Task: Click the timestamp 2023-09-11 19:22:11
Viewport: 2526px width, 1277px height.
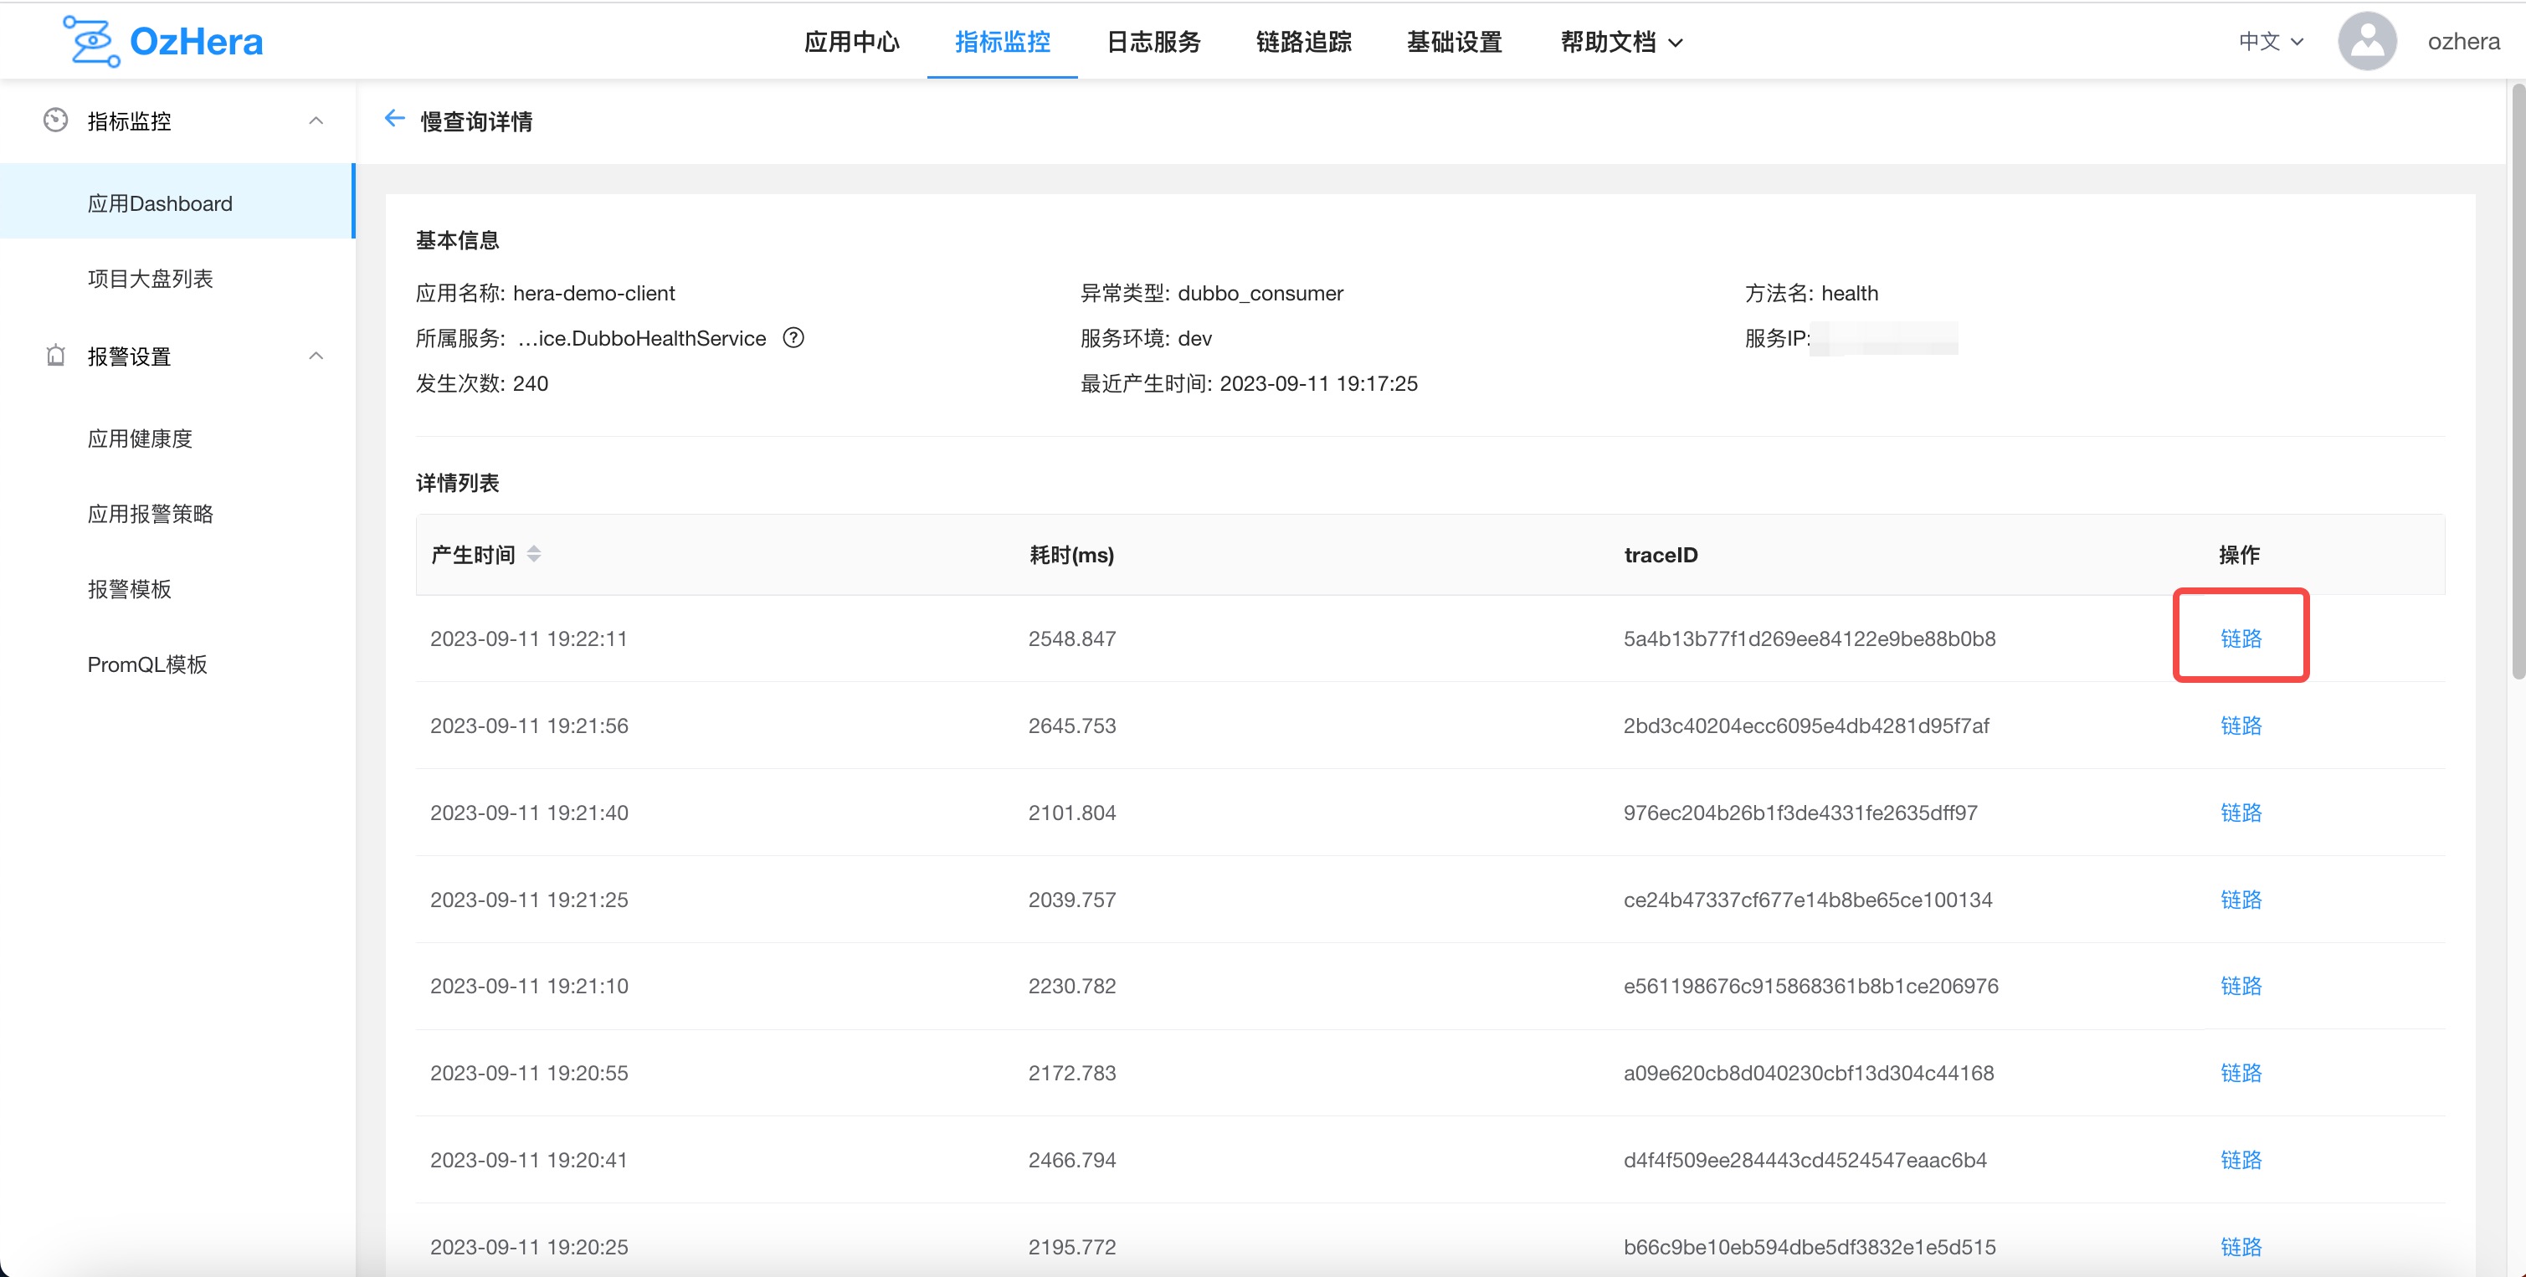Action: tap(528, 638)
